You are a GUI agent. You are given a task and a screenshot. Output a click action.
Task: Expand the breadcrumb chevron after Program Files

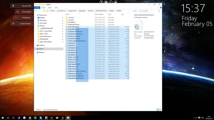click(x=77, y=11)
